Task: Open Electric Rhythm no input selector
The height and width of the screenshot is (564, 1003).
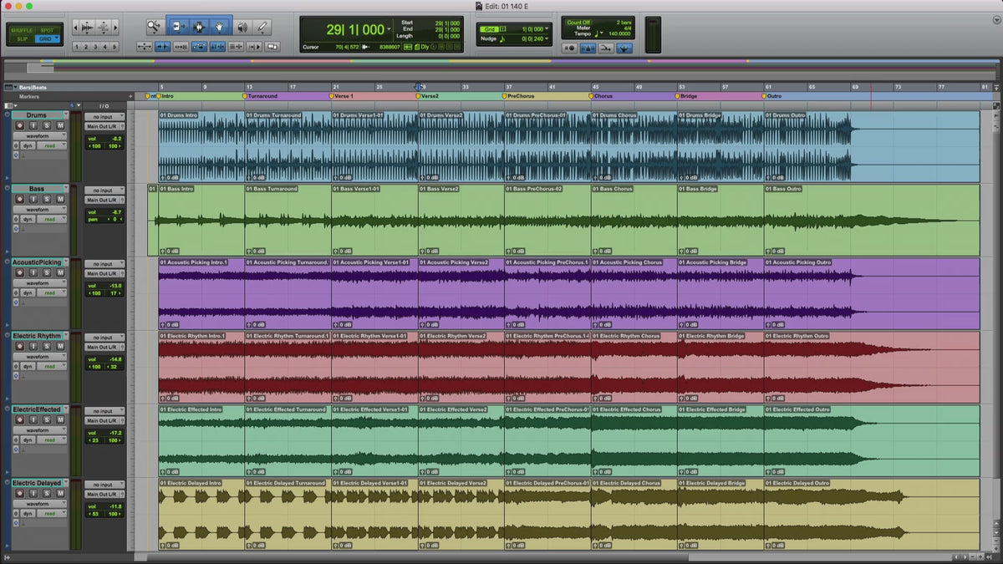Action: pyautogui.click(x=104, y=338)
